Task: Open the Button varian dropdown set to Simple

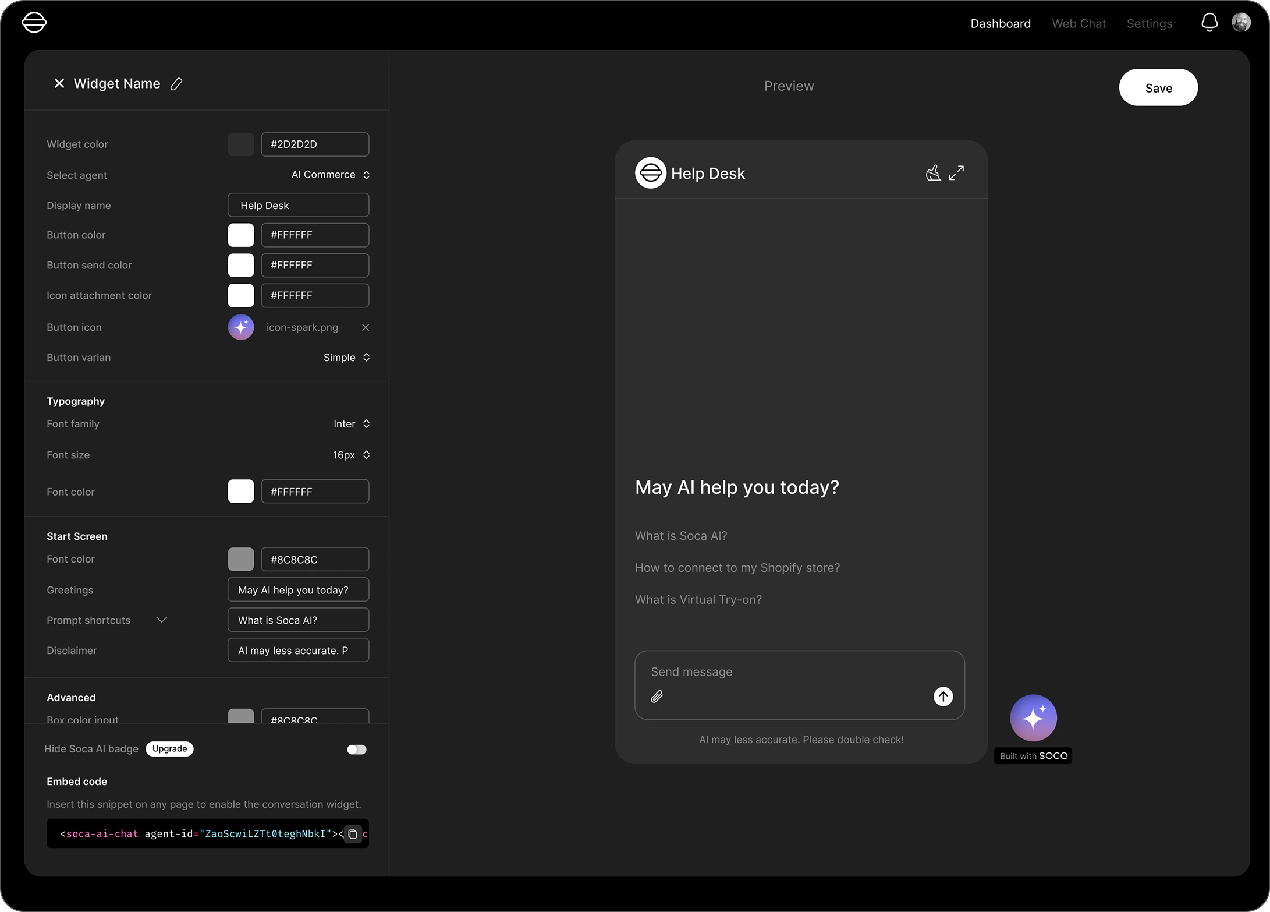Action: 346,358
